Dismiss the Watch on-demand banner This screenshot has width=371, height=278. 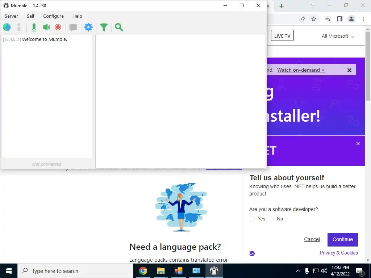(349, 70)
